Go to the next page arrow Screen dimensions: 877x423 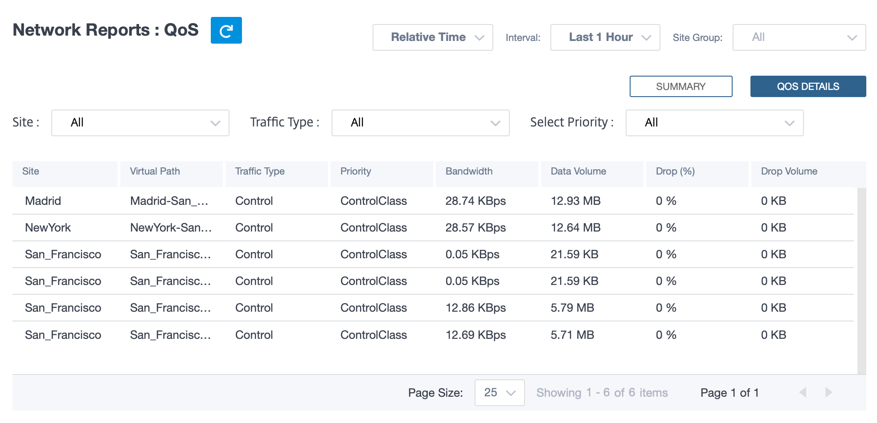(829, 392)
